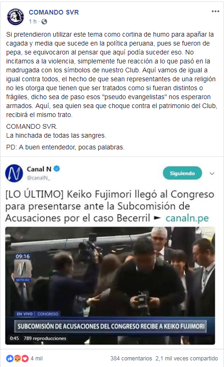Viewport: 224px width, 367px height.
Task: Click the 0:45 video duration label
Action: click(14, 338)
